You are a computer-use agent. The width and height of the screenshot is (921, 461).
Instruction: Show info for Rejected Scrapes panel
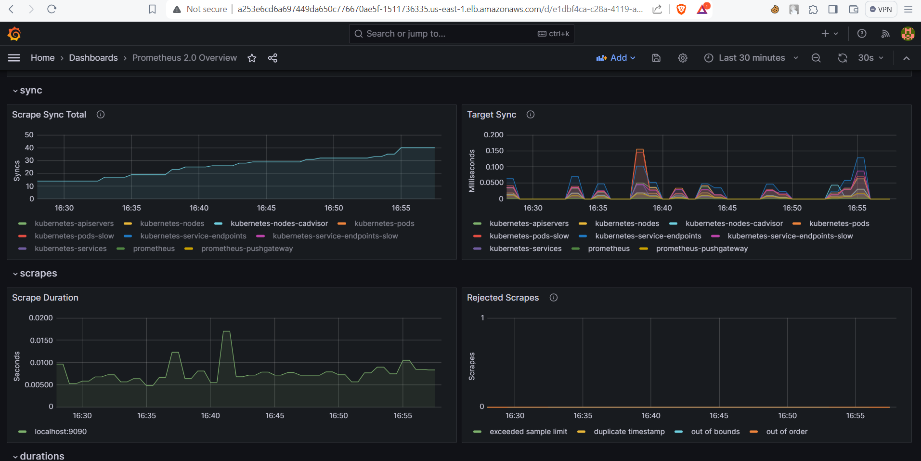[x=554, y=298]
